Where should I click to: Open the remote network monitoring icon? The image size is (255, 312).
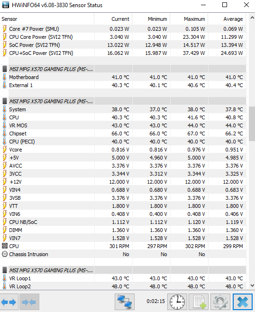click(125, 302)
